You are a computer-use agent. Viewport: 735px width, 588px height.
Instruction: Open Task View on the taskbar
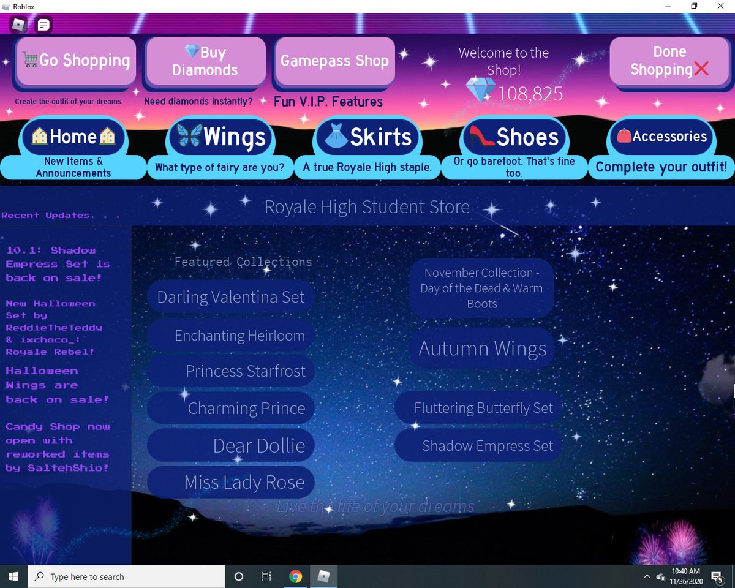(266, 576)
